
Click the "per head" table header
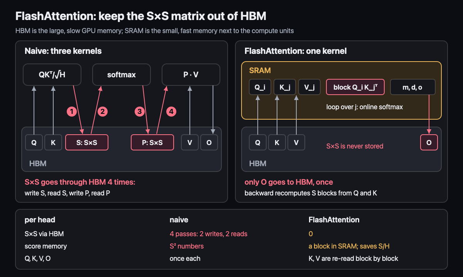tap(40, 220)
